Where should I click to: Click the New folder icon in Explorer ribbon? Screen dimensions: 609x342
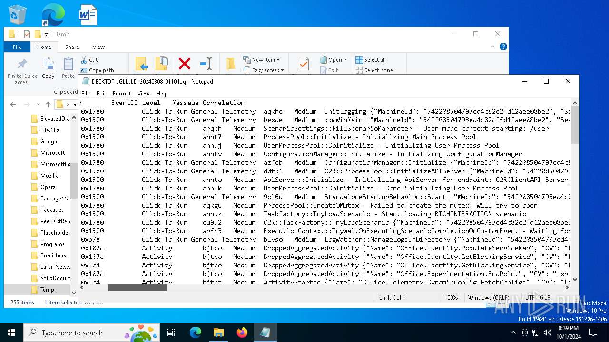230,64
